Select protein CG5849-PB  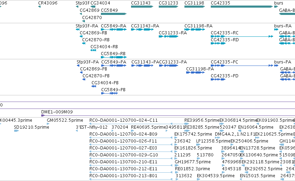[x=110, y=94]
